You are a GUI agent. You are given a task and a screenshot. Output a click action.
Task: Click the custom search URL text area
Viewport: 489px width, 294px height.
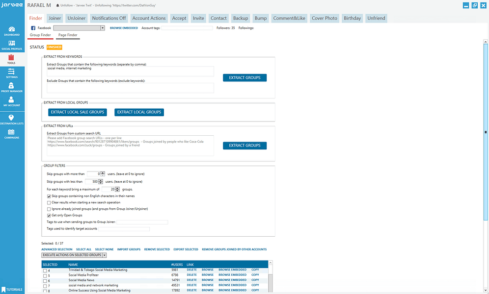coord(131,146)
